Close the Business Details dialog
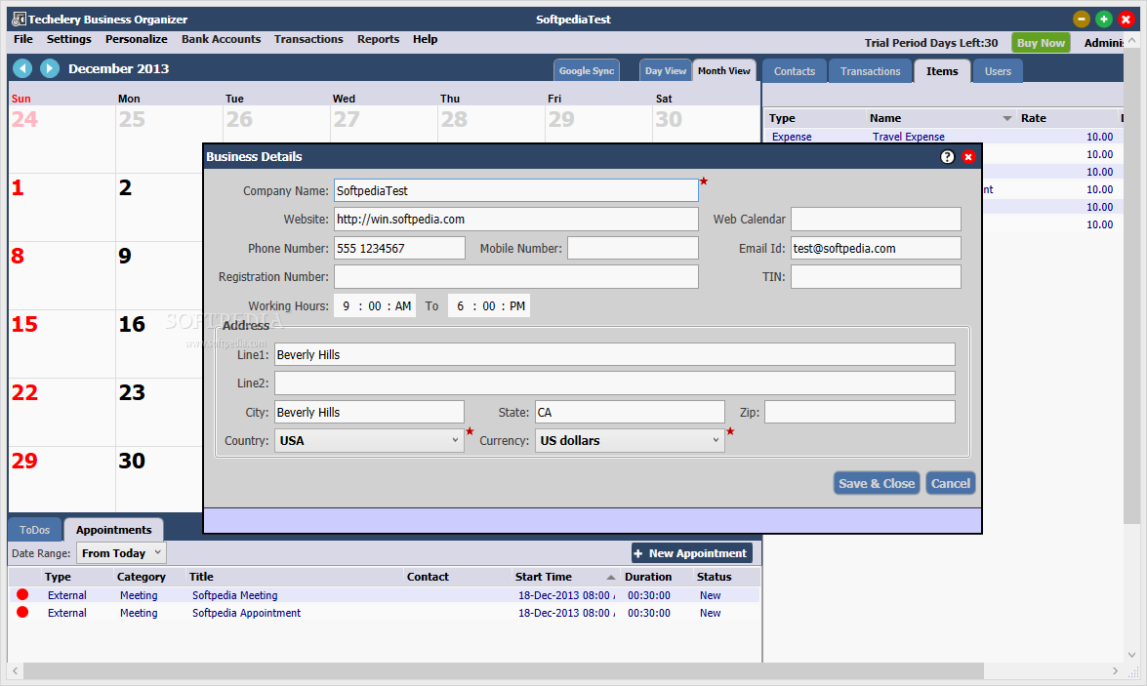 click(968, 156)
